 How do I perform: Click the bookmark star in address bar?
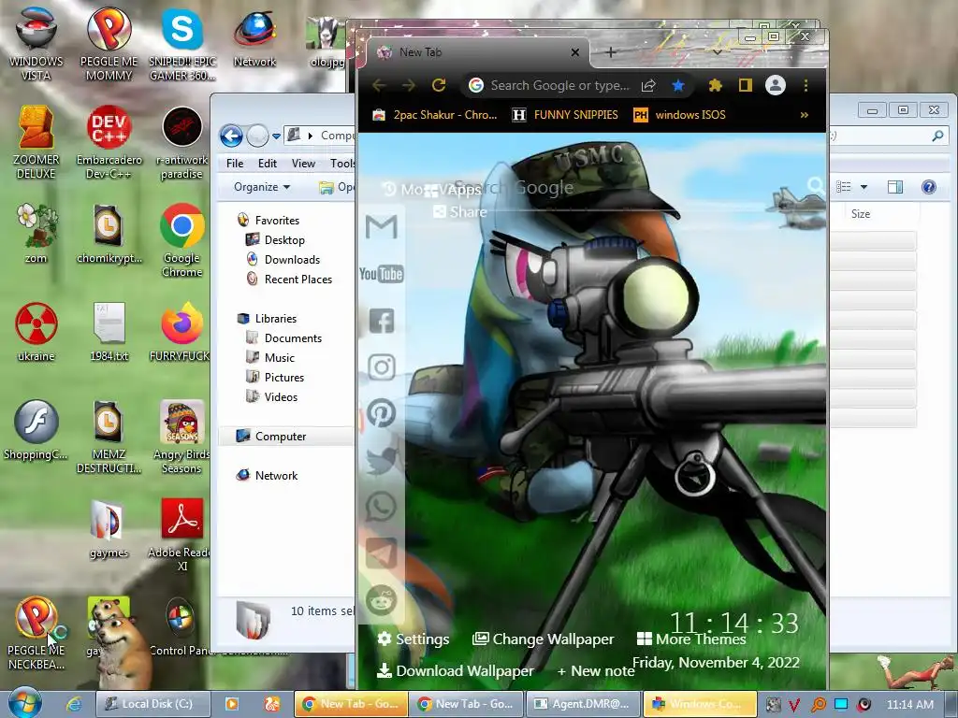pos(677,85)
